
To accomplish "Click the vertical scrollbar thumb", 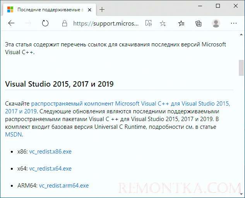I will click(241, 68).
